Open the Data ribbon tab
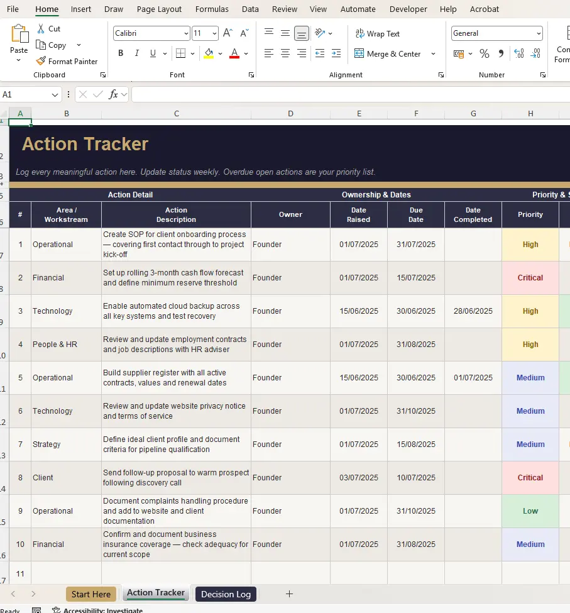This screenshot has width=570, height=613. coord(250,9)
